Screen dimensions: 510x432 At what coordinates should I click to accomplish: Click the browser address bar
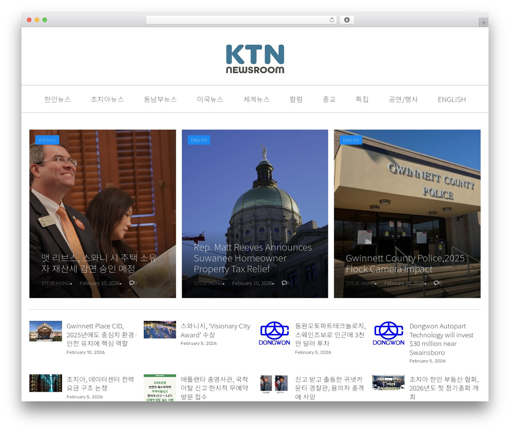pyautogui.click(x=241, y=20)
